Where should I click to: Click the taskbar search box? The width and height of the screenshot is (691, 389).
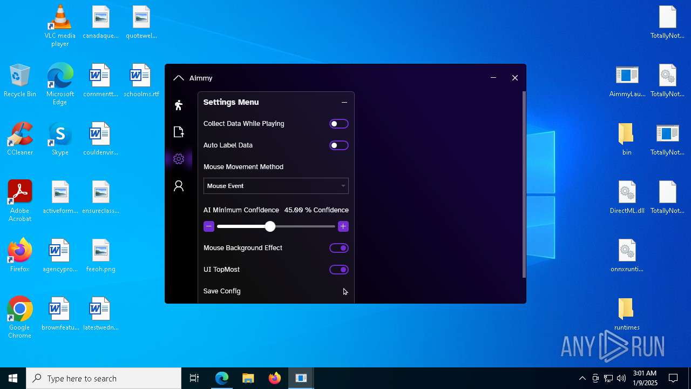click(x=104, y=378)
